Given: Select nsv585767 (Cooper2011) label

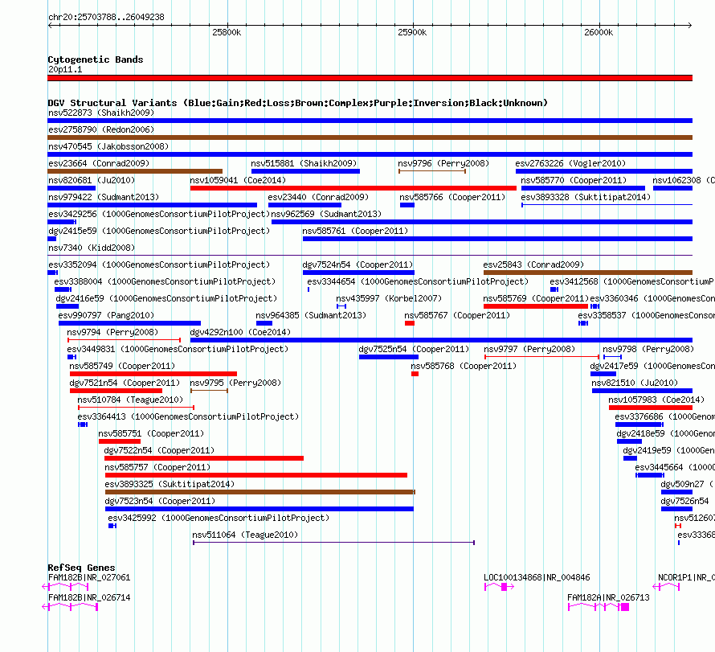Looking at the screenshot, I should click(x=457, y=315).
